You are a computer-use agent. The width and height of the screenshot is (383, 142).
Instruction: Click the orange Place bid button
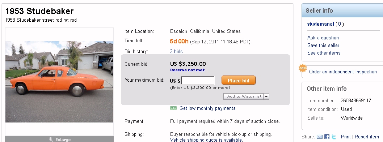click(239, 80)
